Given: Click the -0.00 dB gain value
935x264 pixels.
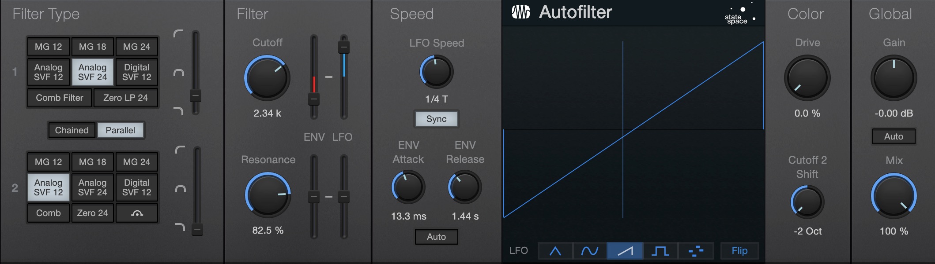Looking at the screenshot, I should click(894, 114).
